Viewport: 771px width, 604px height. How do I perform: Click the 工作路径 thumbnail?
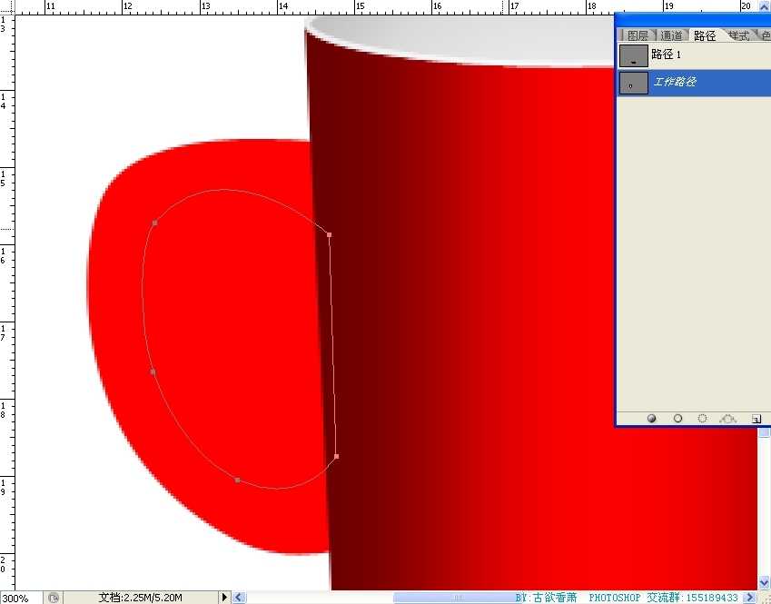click(x=633, y=84)
